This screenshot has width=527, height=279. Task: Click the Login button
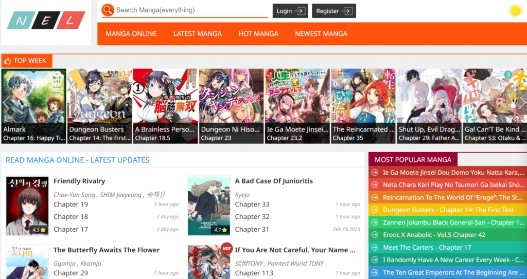coord(290,11)
